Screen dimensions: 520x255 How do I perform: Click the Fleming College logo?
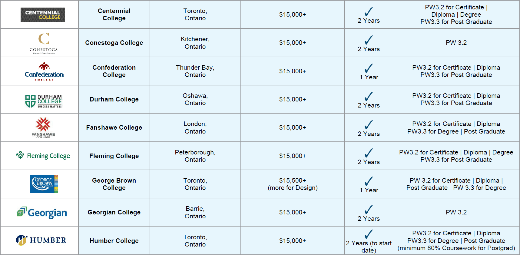(43, 156)
